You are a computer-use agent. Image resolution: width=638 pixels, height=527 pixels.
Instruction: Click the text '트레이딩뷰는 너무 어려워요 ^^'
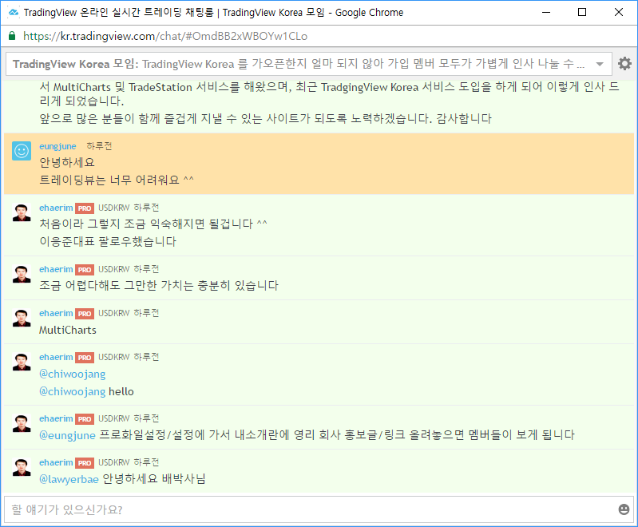[117, 180]
